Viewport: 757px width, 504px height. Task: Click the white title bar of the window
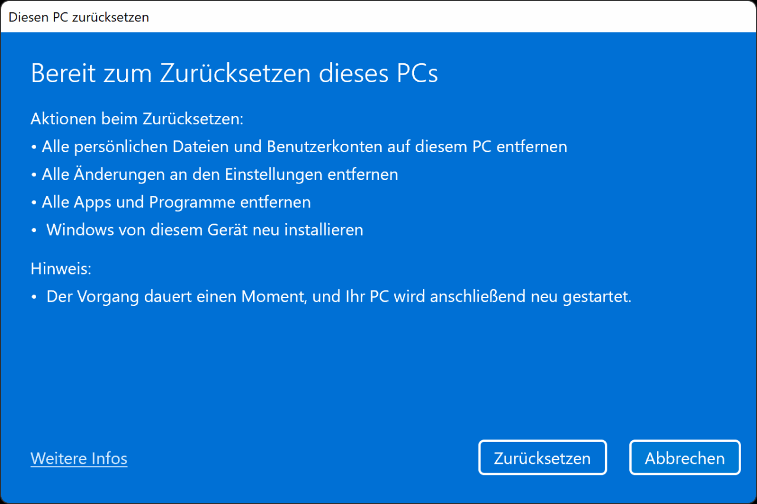[378, 17]
